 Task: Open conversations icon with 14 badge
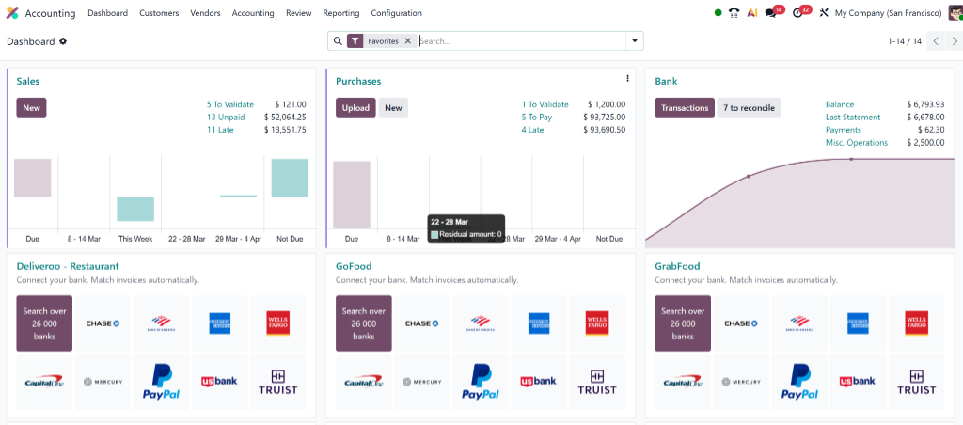[772, 13]
